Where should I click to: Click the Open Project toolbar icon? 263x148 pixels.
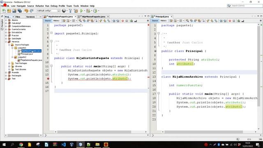click(14, 11)
